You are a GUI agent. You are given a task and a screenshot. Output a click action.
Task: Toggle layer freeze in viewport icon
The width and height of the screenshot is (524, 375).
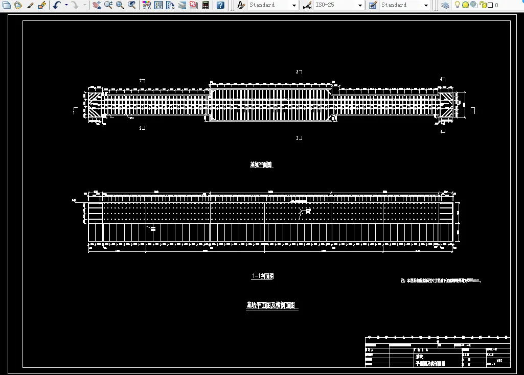tap(474, 5)
